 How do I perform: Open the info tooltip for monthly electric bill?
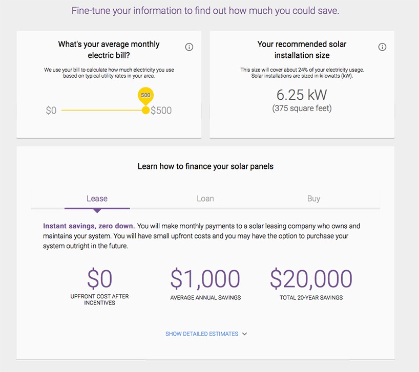click(x=189, y=47)
